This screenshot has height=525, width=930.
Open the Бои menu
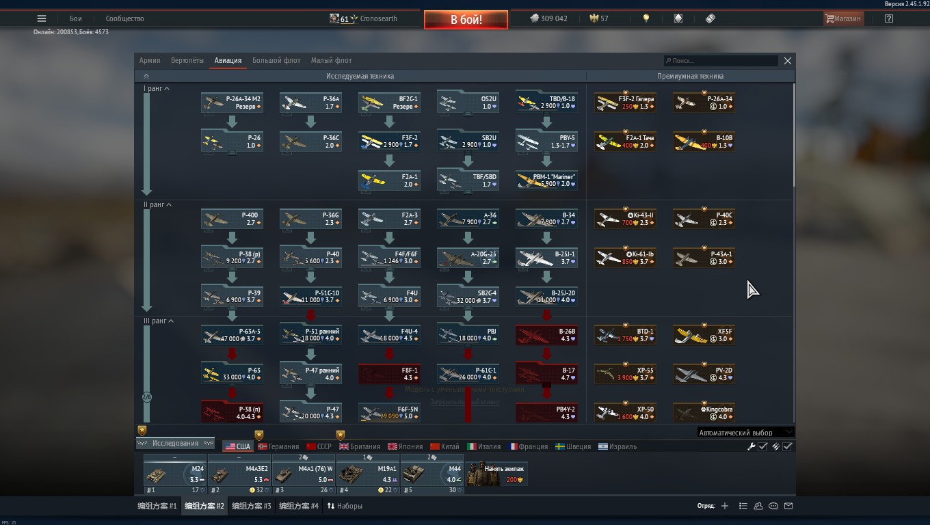[x=75, y=18]
